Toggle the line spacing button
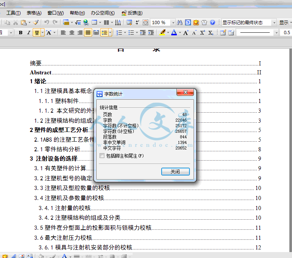 point(104,33)
